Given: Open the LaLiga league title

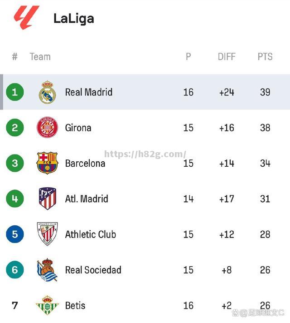Looking at the screenshot, I should click(74, 18).
